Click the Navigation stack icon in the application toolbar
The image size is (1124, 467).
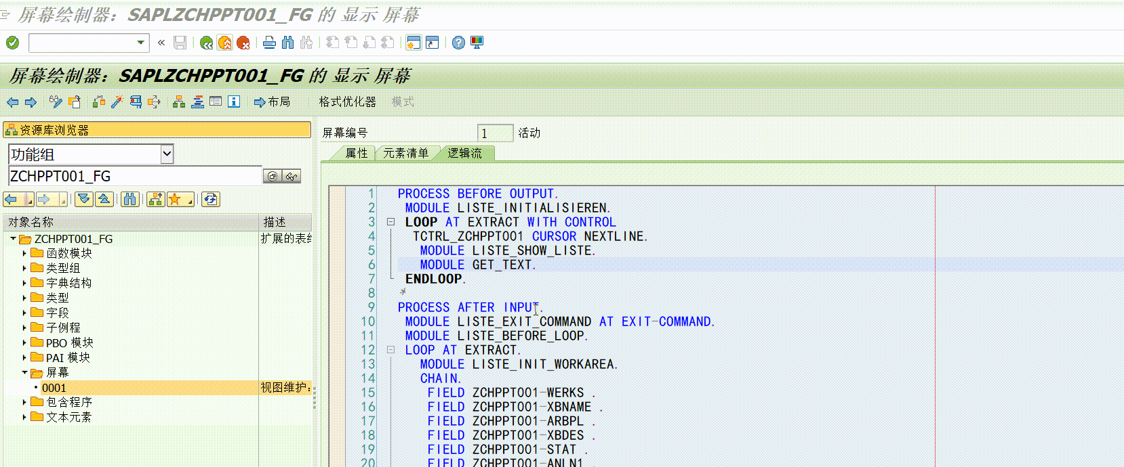click(x=197, y=102)
